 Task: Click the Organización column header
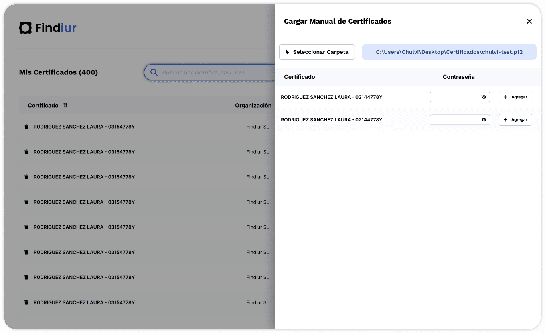tap(253, 105)
